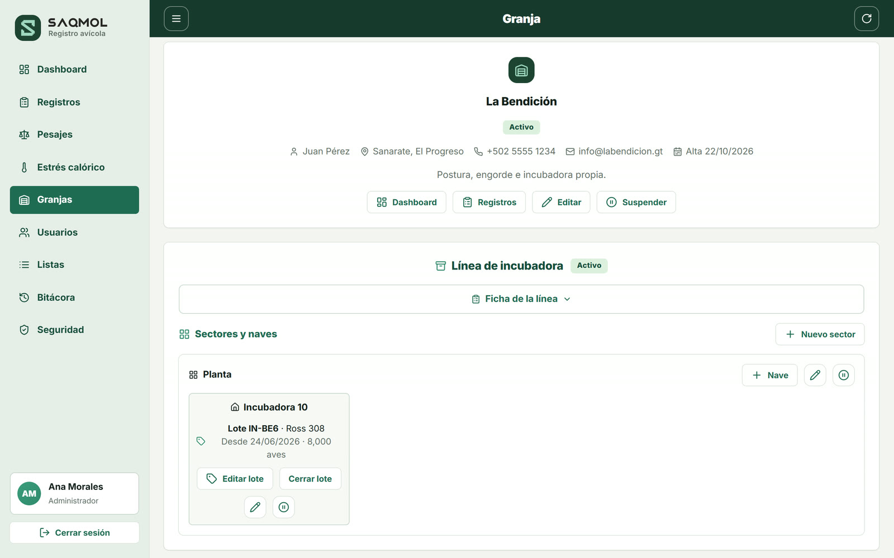
Task: Click the info@labendicion.gt email text
Action: pyautogui.click(x=620, y=152)
